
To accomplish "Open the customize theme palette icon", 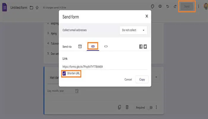I will click(152, 6).
